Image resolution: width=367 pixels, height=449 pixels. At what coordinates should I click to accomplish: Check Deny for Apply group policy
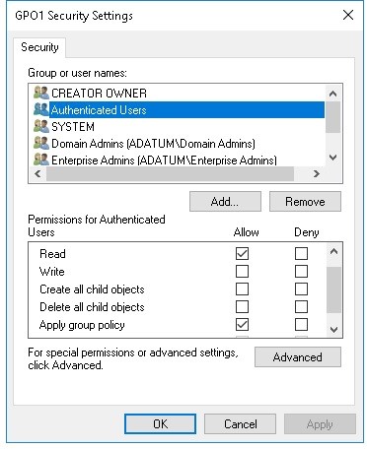[x=301, y=325]
